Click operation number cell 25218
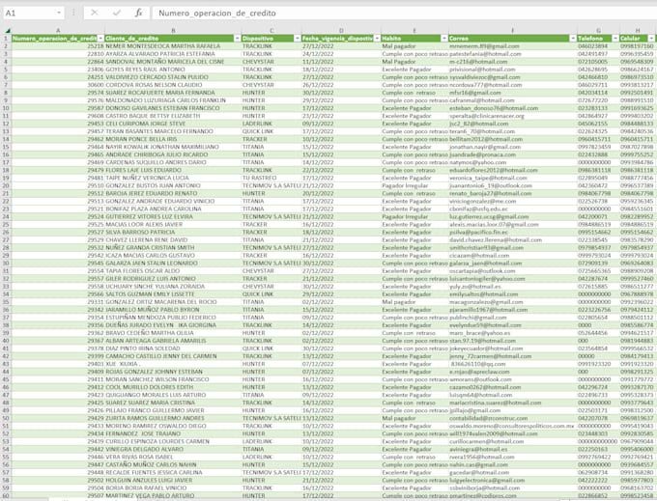 coord(58,46)
